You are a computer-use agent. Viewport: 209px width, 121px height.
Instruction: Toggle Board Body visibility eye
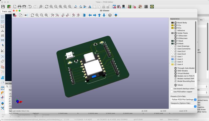[x=176, y=23]
